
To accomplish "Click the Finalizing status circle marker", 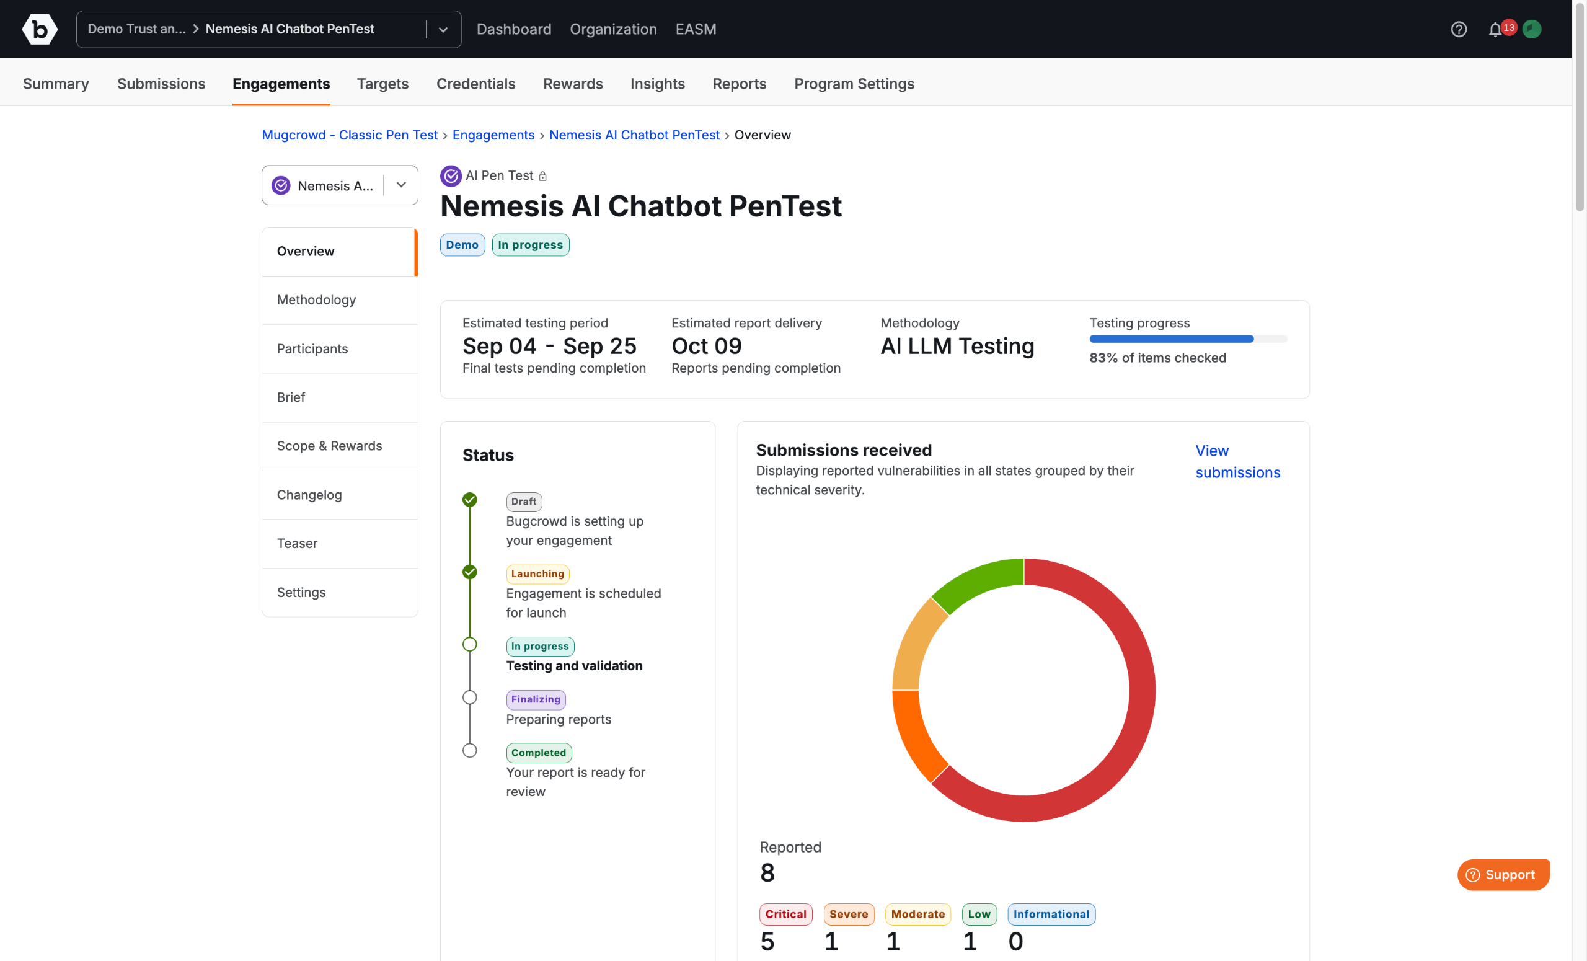I will pyautogui.click(x=469, y=697).
